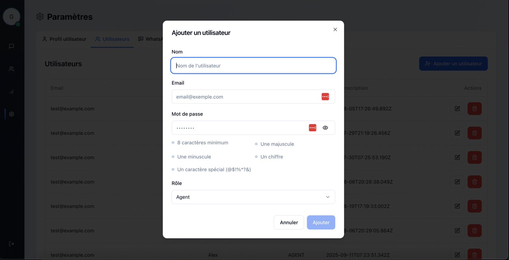This screenshot has width=509, height=260.
Task: Click the Mot de passe field
Action: tap(239, 128)
